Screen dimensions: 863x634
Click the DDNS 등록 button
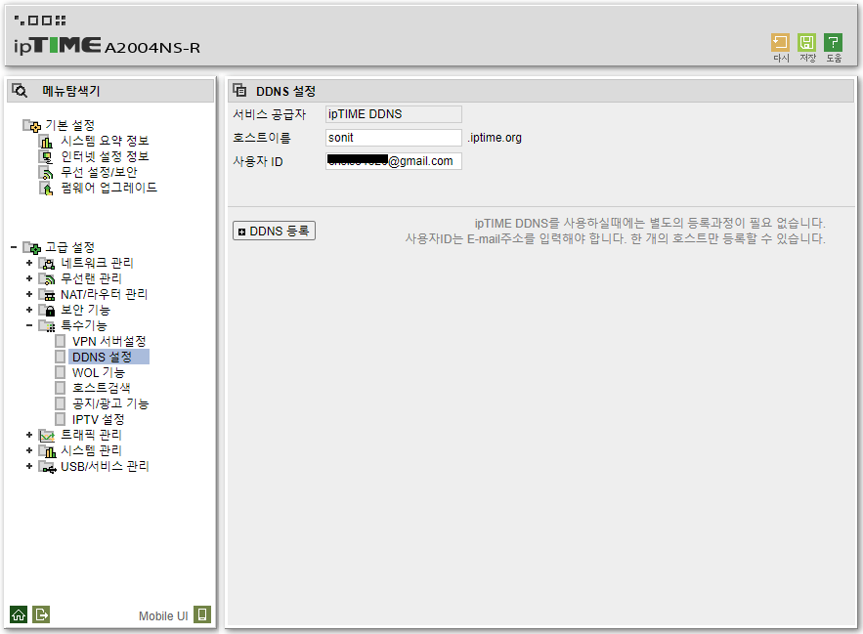click(x=274, y=232)
